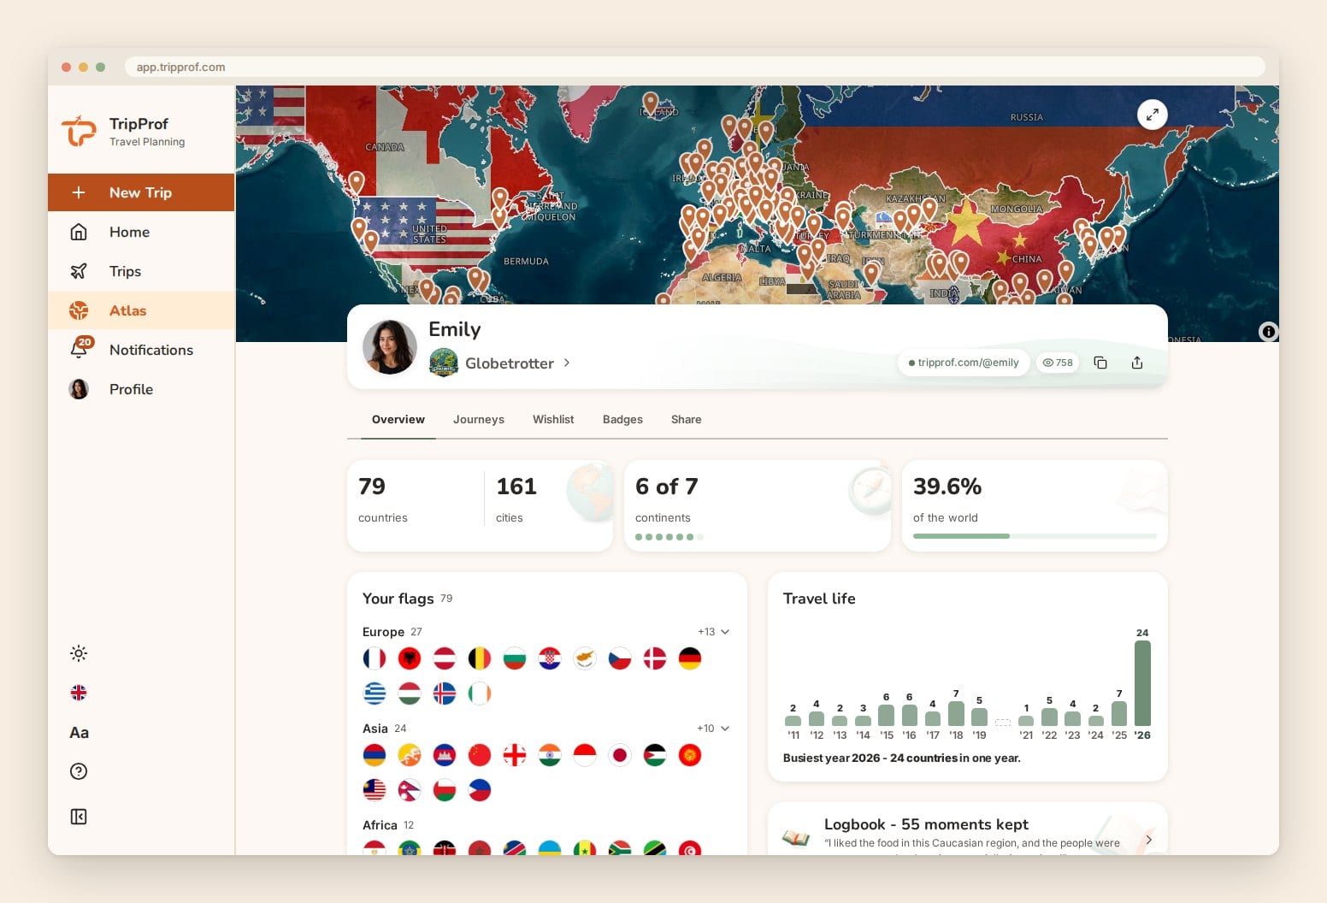This screenshot has width=1327, height=903.
Task: Open the Home page from sidebar
Action: coord(141,232)
